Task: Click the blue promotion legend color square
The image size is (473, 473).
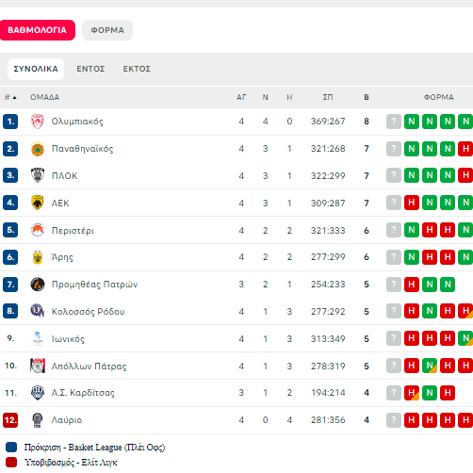Action: 11,447
